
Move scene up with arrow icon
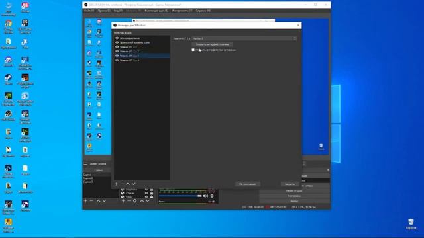click(x=99, y=201)
